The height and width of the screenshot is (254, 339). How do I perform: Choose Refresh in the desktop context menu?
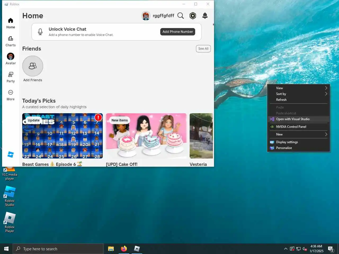click(x=299, y=100)
